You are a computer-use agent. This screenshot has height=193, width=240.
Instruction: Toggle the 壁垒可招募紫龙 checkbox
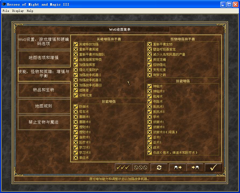coord(149,49)
